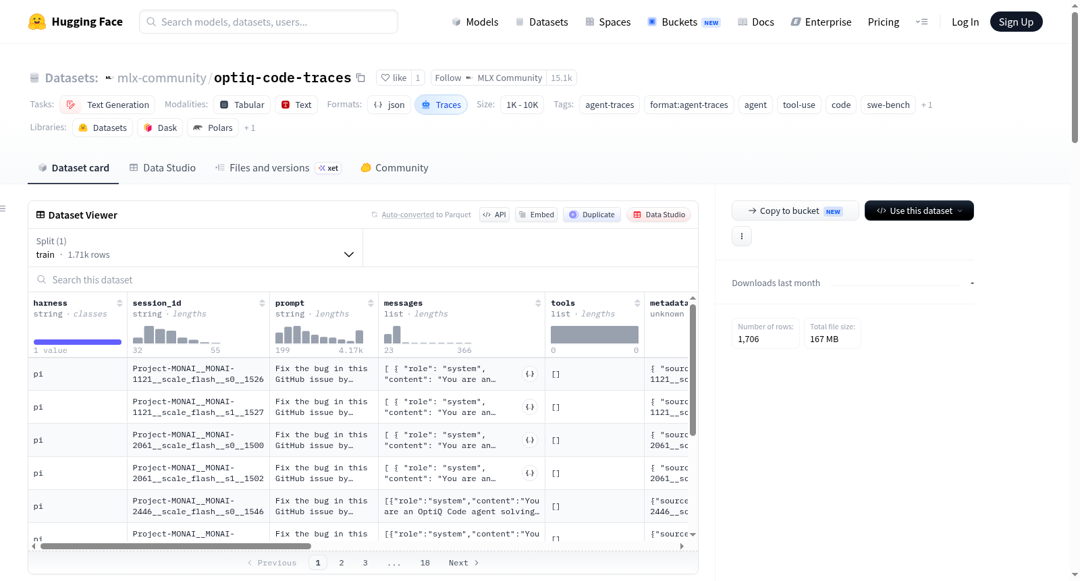Go to Spaces in top navigation
The image size is (1080, 581).
[x=608, y=22]
